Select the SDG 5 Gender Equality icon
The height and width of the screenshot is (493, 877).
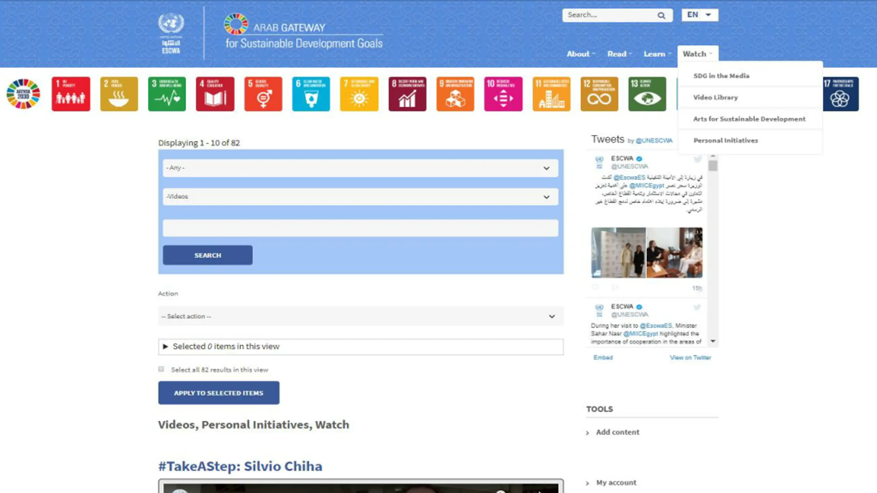[263, 94]
